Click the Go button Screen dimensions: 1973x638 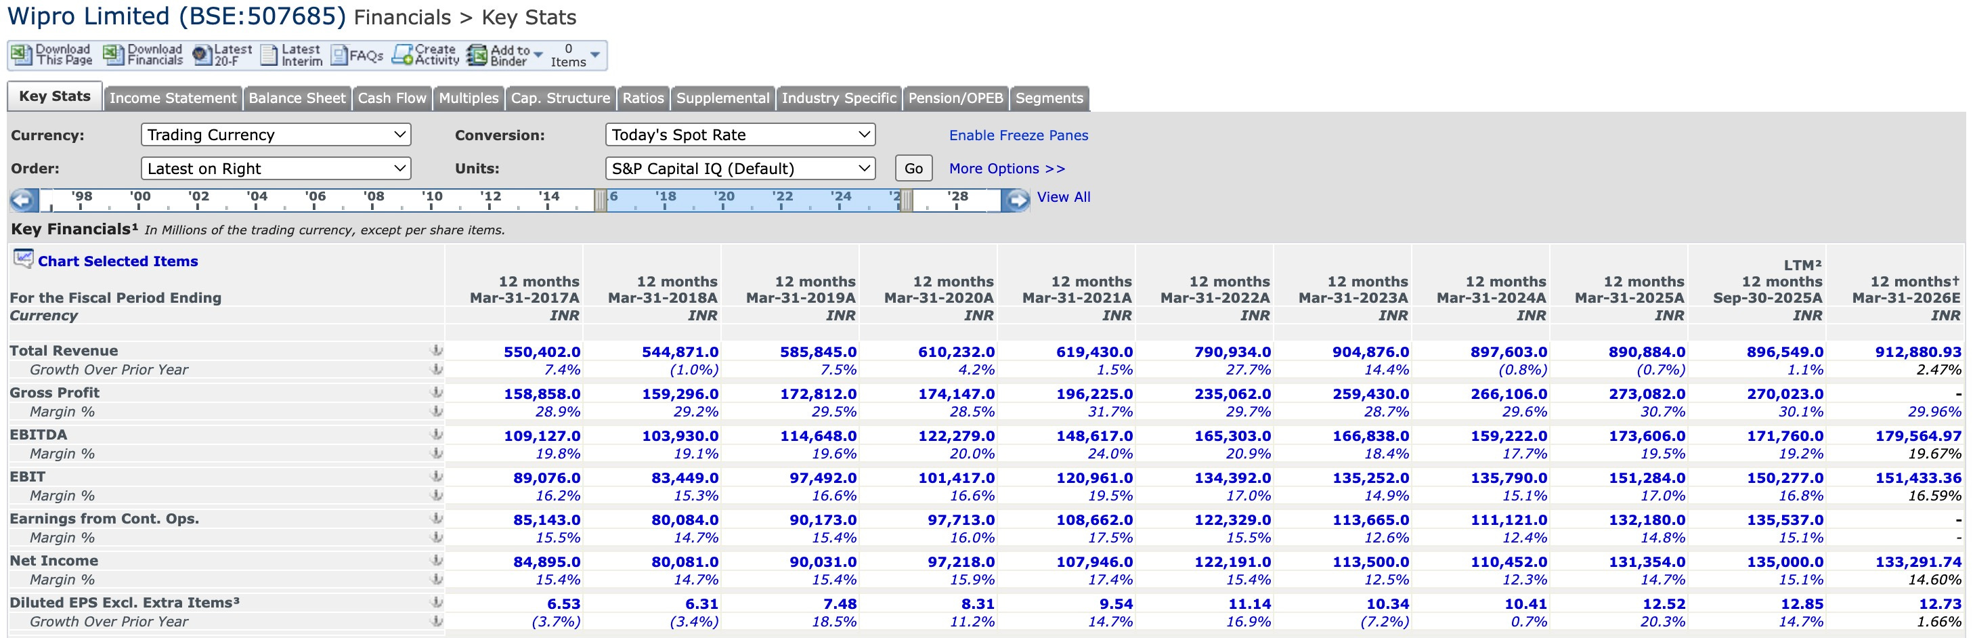click(914, 169)
